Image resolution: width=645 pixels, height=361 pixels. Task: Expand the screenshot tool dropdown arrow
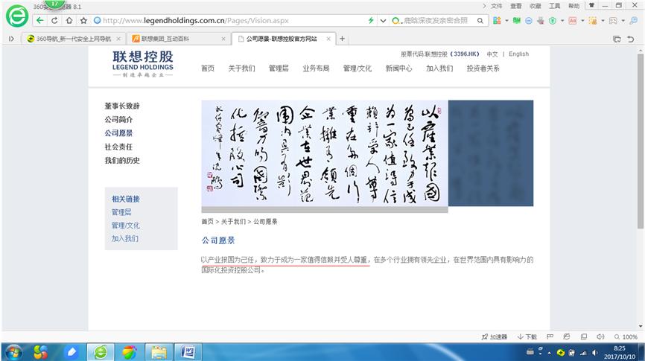[603, 21]
